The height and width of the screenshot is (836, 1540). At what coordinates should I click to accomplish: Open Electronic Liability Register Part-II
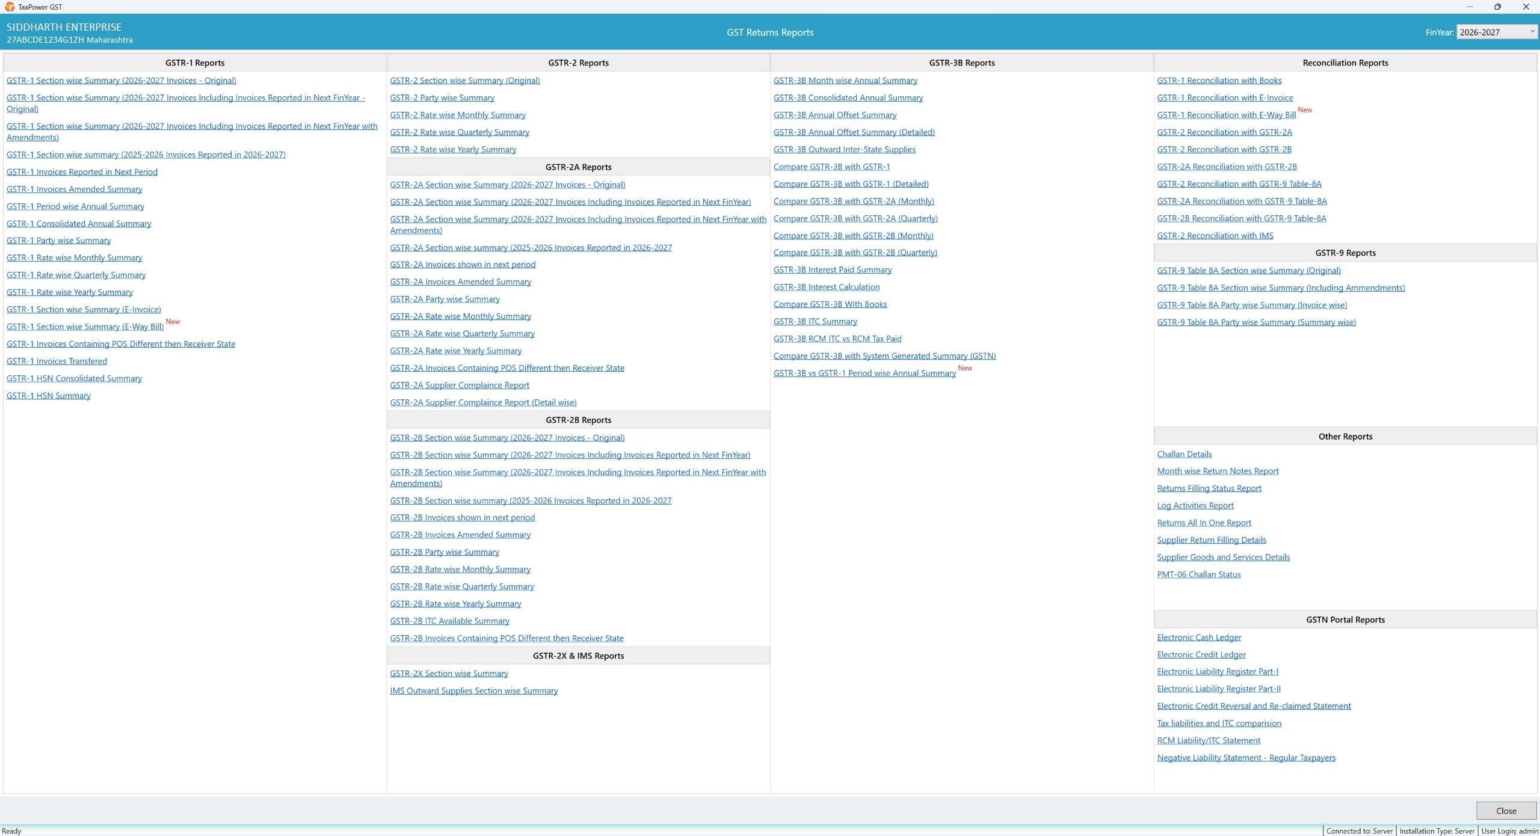pyautogui.click(x=1219, y=689)
